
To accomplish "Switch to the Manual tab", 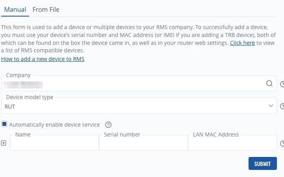I will (x=15, y=9).
